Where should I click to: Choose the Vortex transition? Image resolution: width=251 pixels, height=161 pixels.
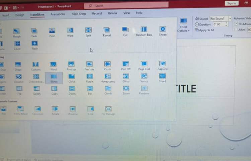[x=144, y=77]
